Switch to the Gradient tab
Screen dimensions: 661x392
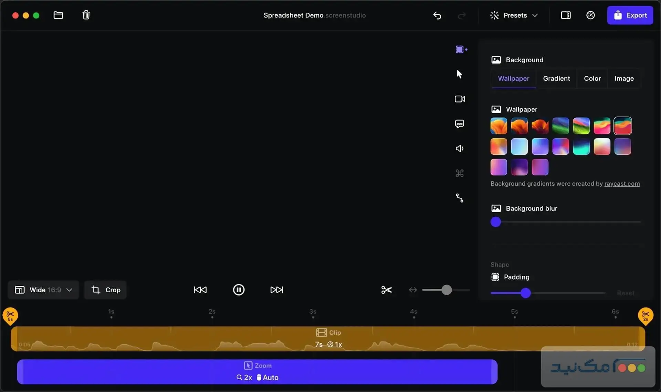(556, 78)
